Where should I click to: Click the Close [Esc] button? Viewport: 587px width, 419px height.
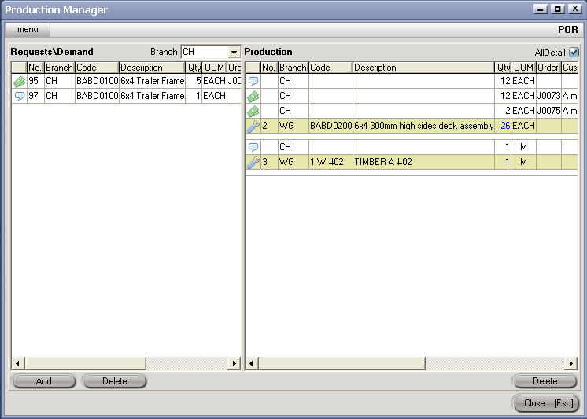click(548, 403)
